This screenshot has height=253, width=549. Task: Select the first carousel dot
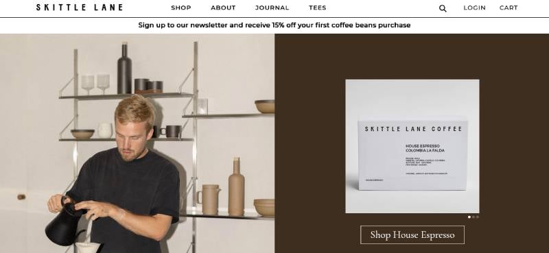point(469,217)
